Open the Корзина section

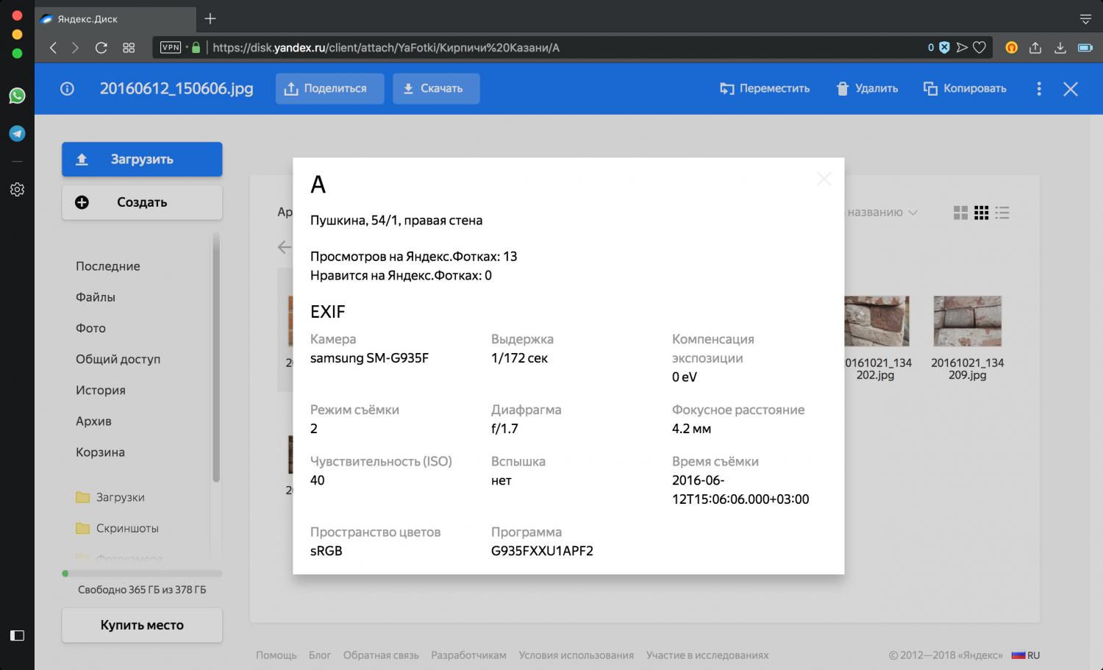[100, 452]
